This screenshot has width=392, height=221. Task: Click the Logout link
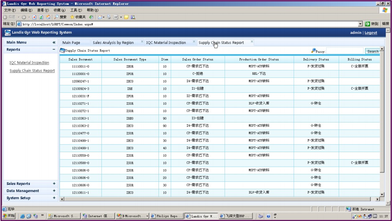(371, 32)
